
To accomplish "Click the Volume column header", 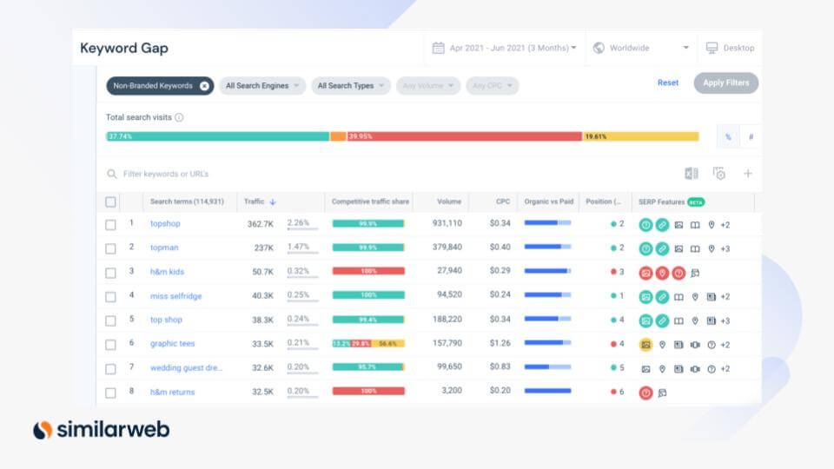I will pos(449,201).
